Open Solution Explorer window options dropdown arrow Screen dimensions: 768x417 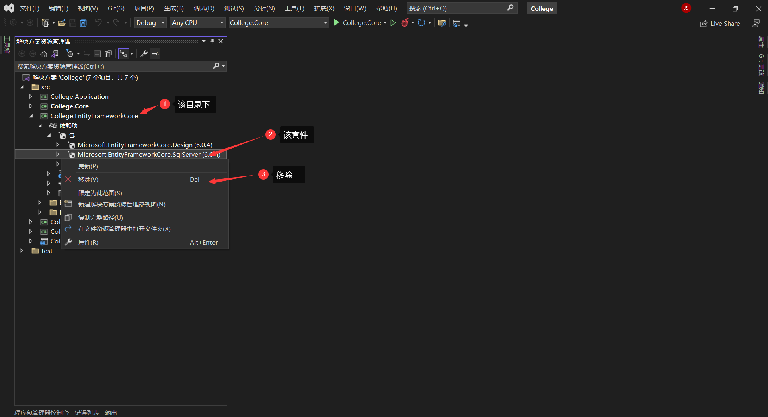point(204,41)
